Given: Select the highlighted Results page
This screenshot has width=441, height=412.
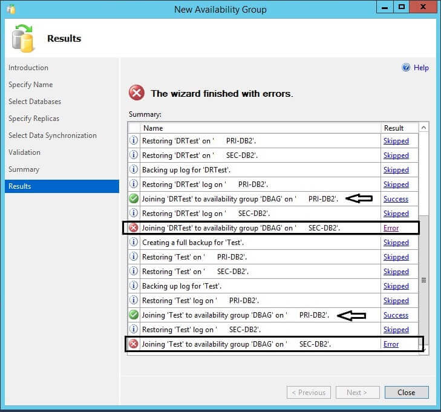Looking at the screenshot, I should (62, 186).
